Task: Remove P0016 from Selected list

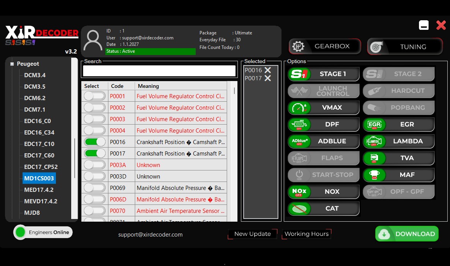Action: tap(268, 70)
